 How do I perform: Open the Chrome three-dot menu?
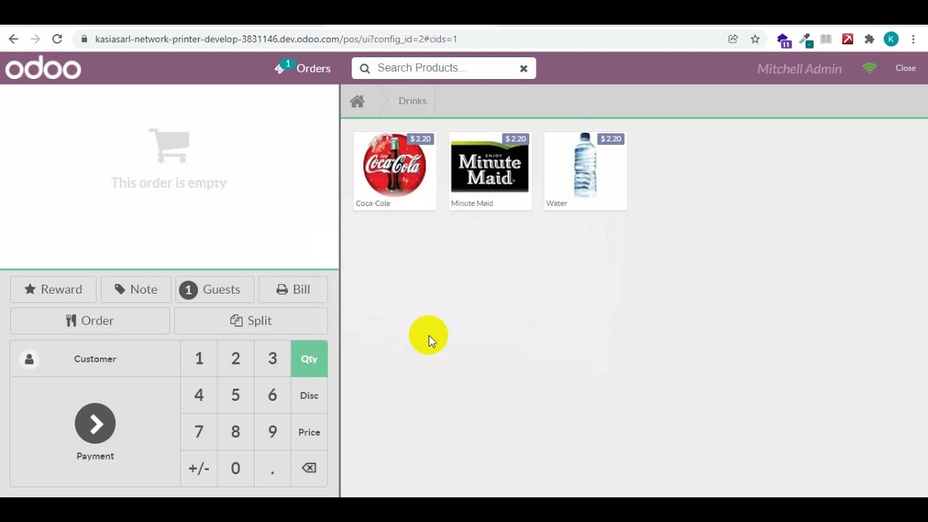point(913,39)
